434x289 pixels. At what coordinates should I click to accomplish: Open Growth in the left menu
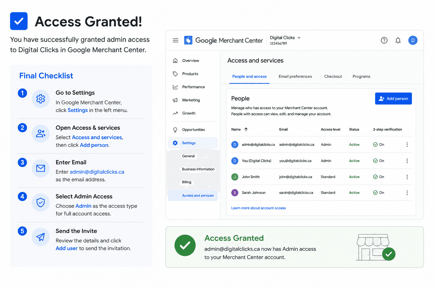click(189, 113)
